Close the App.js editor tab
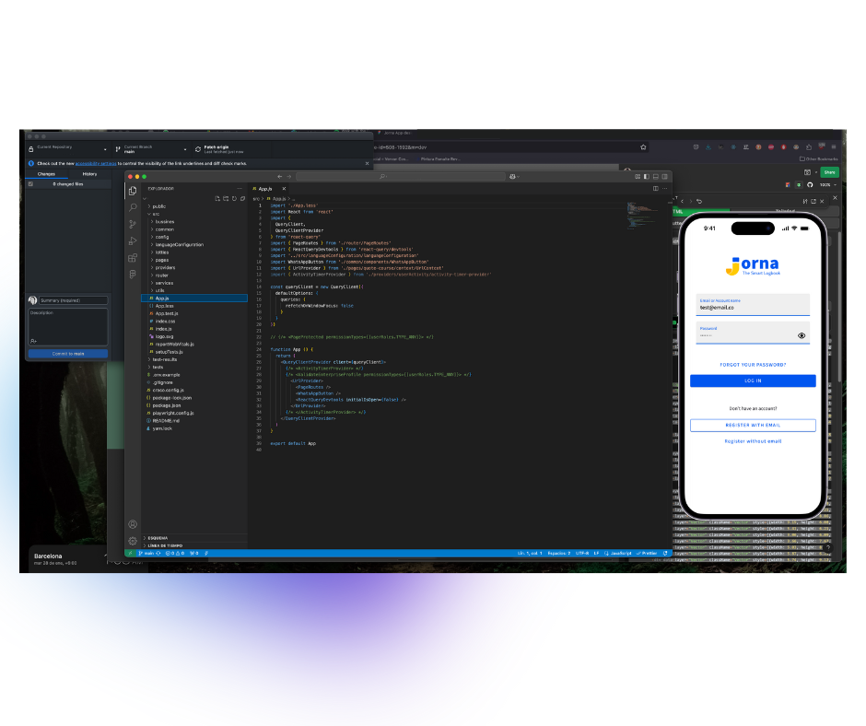 [284, 188]
